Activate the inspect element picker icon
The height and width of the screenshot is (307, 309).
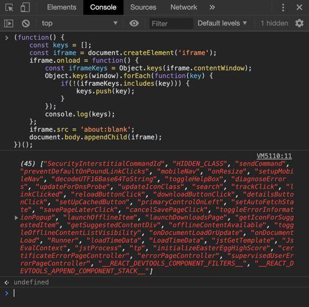[x=9, y=8]
